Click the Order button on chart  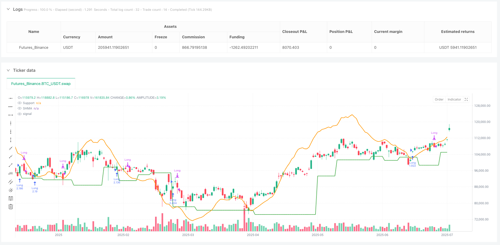pyautogui.click(x=439, y=100)
